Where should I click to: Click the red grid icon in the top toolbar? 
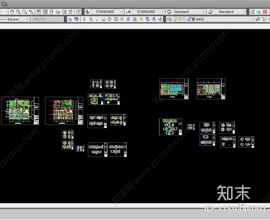(265, 12)
